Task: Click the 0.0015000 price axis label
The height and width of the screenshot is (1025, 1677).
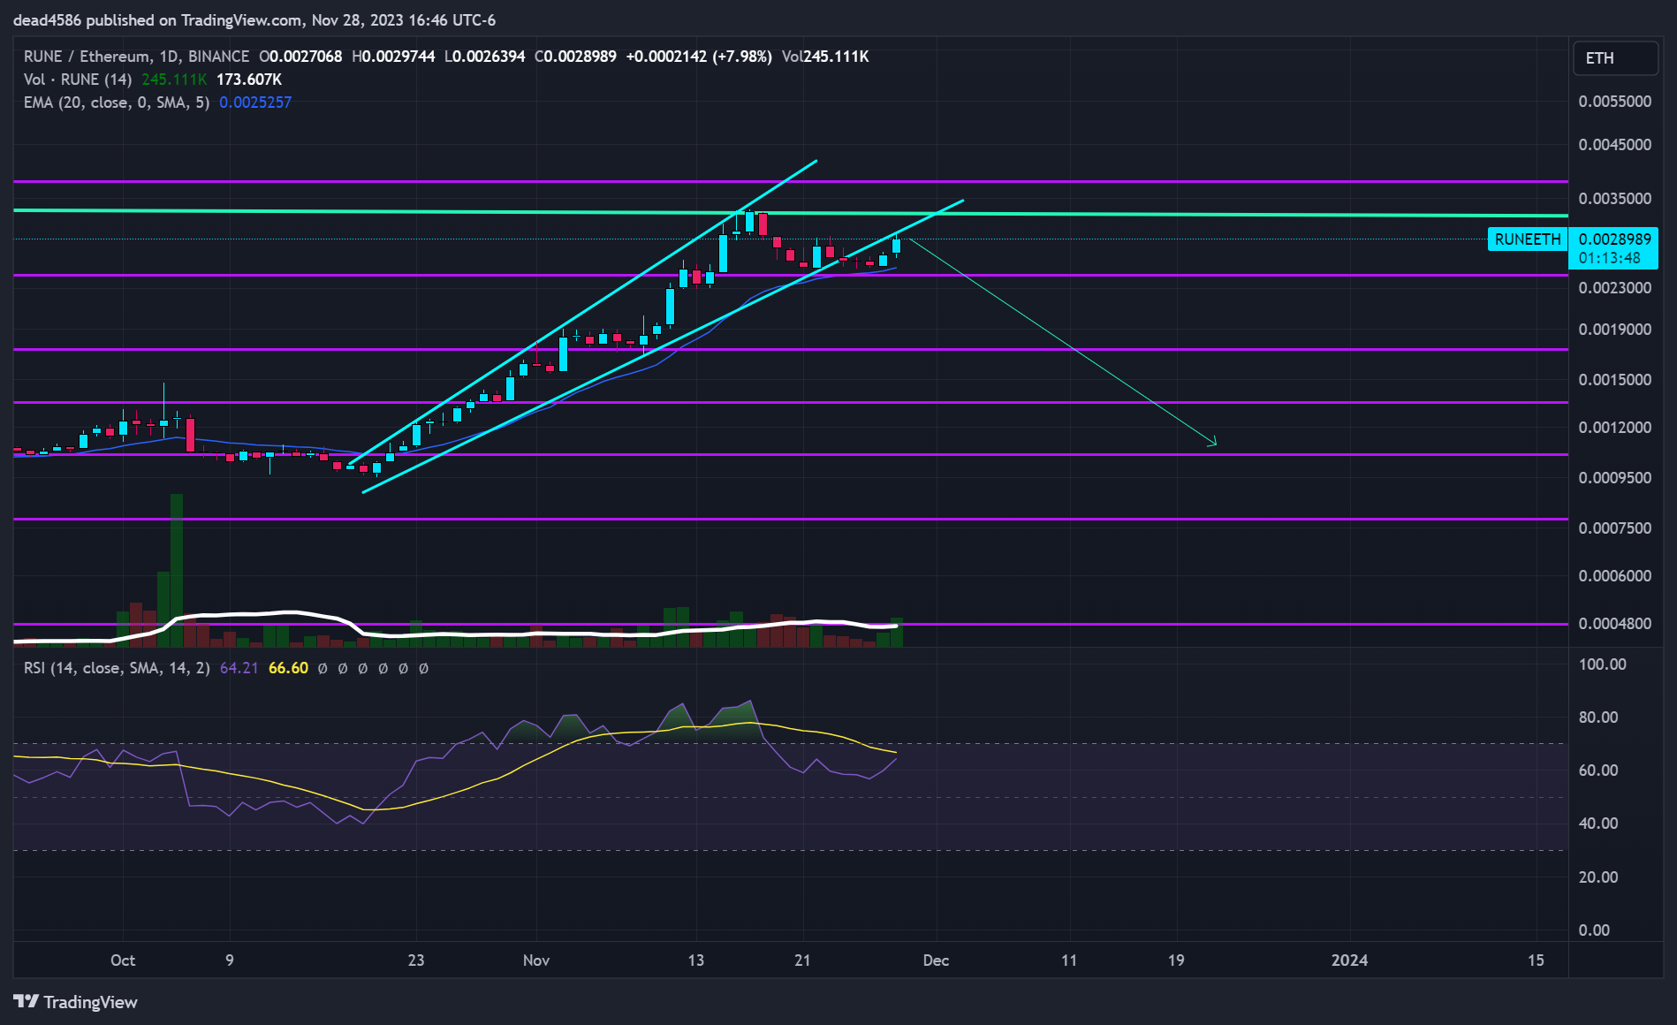Action: pyautogui.click(x=1614, y=380)
